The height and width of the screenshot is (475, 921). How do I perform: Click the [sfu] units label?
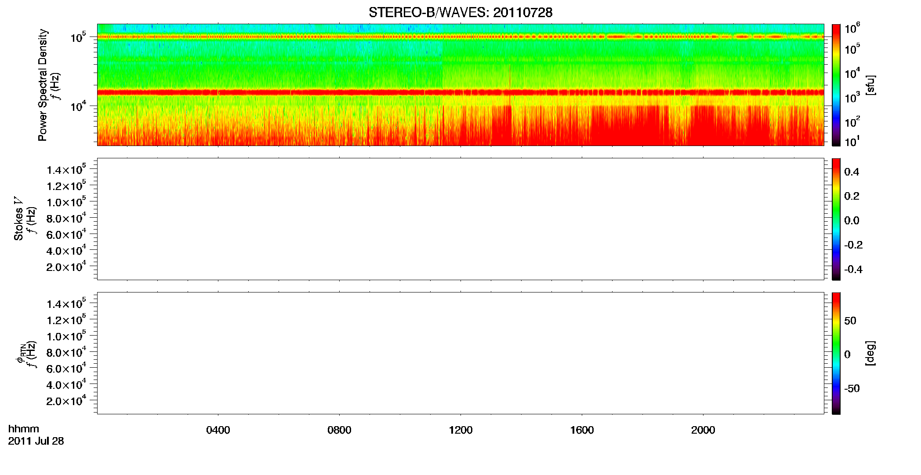coord(870,85)
